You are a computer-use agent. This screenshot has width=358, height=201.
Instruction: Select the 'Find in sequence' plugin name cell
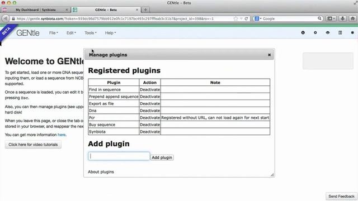point(114,89)
